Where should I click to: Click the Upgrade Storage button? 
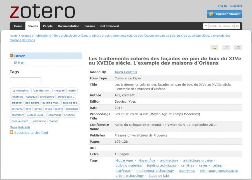coord(224,14)
